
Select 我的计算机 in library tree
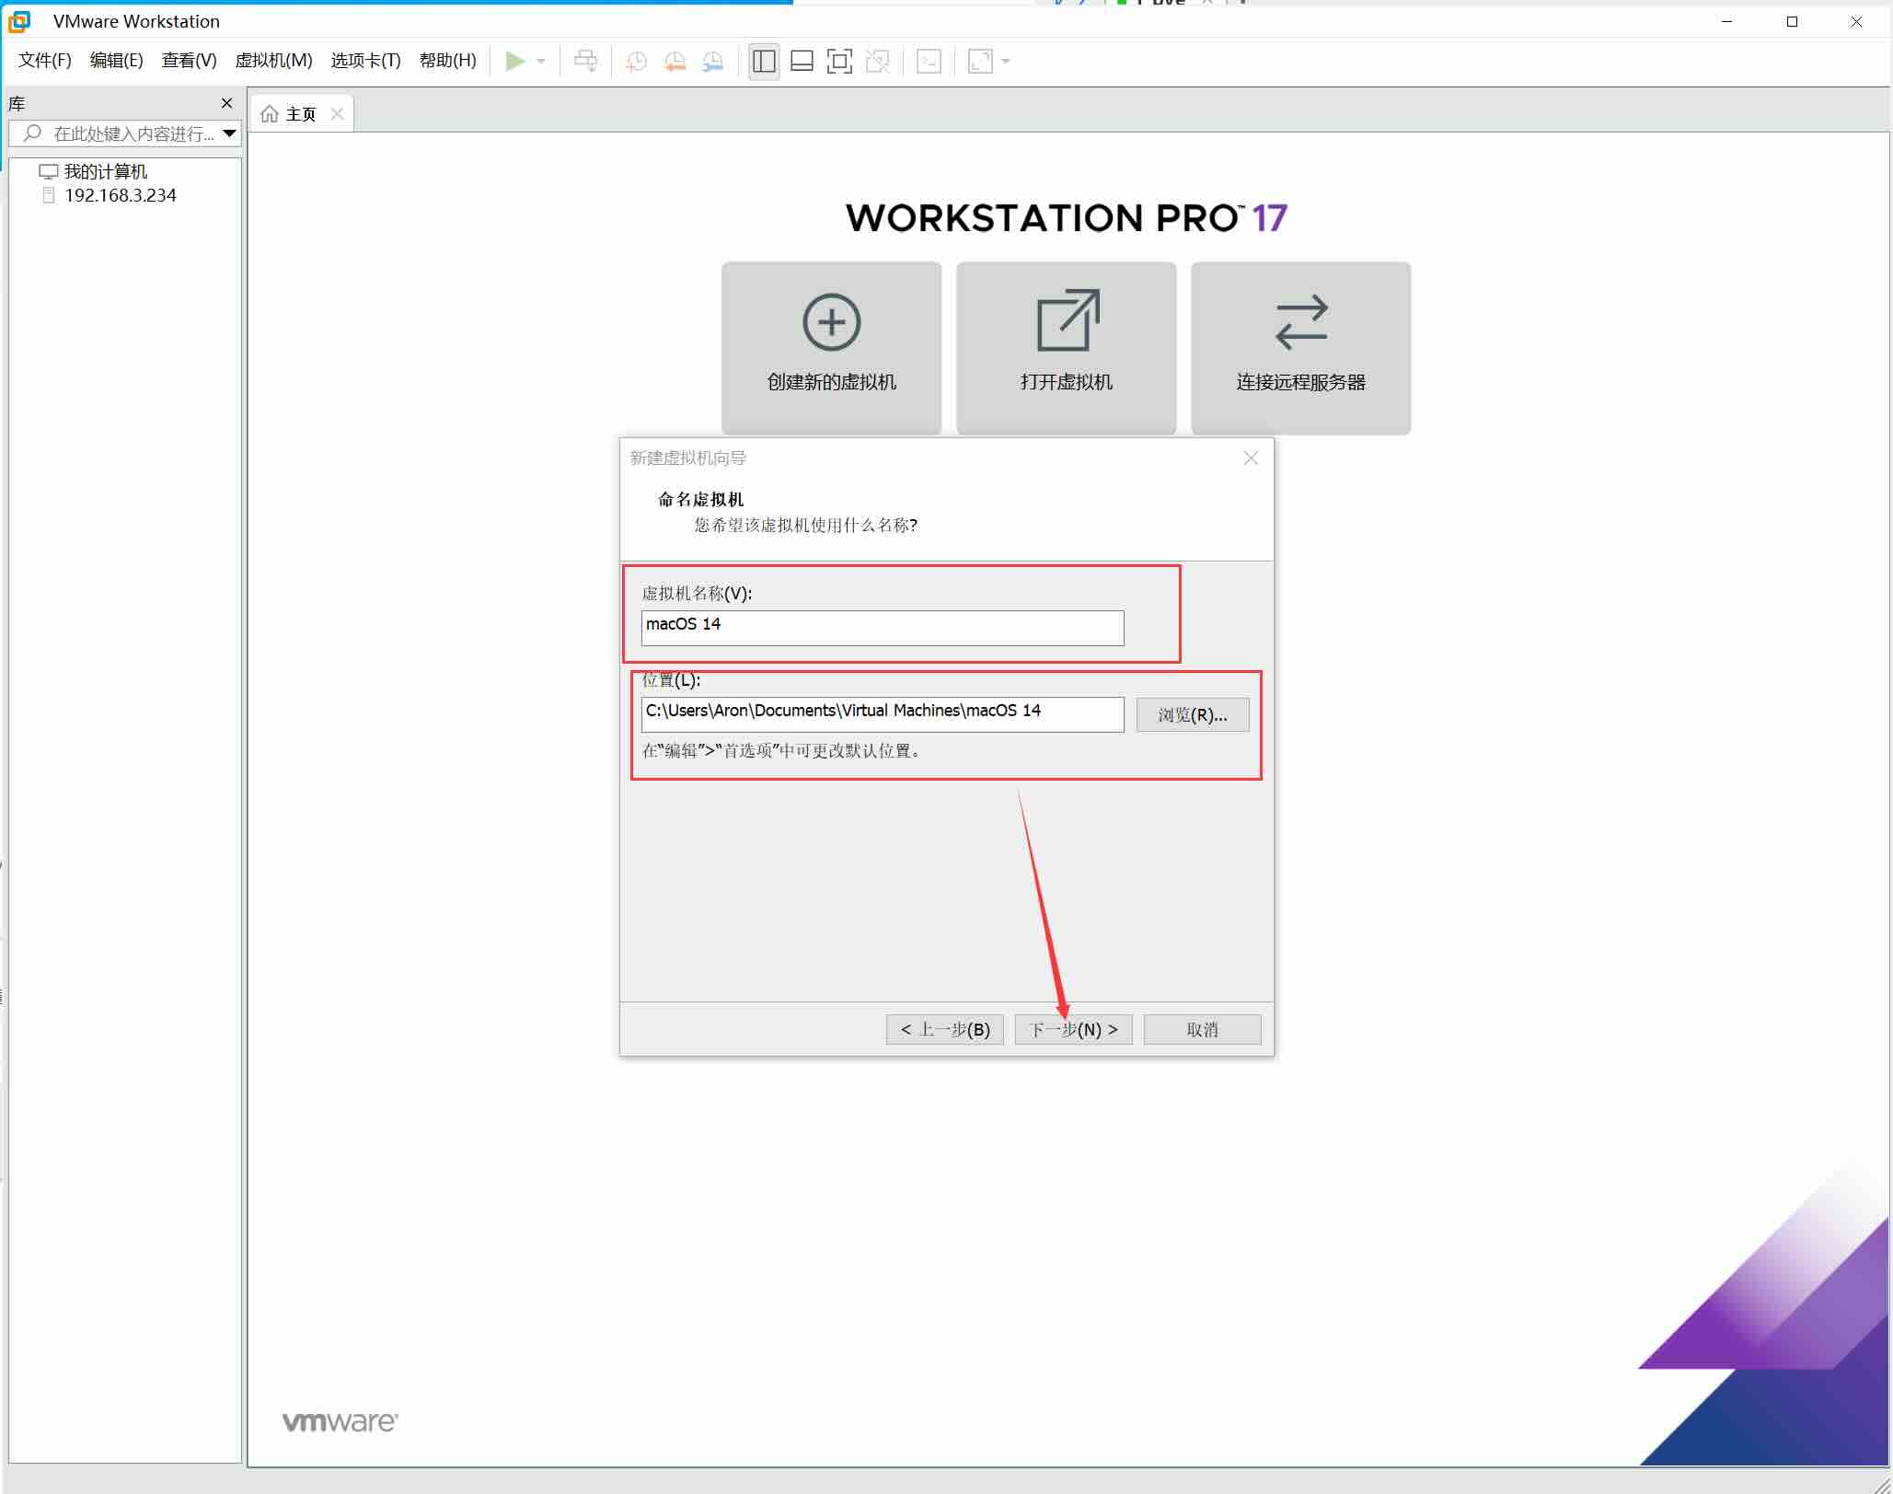point(105,171)
